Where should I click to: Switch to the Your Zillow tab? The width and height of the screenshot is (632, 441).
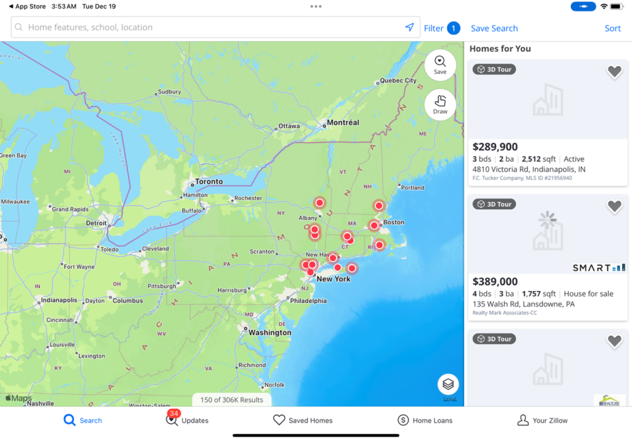pos(542,420)
